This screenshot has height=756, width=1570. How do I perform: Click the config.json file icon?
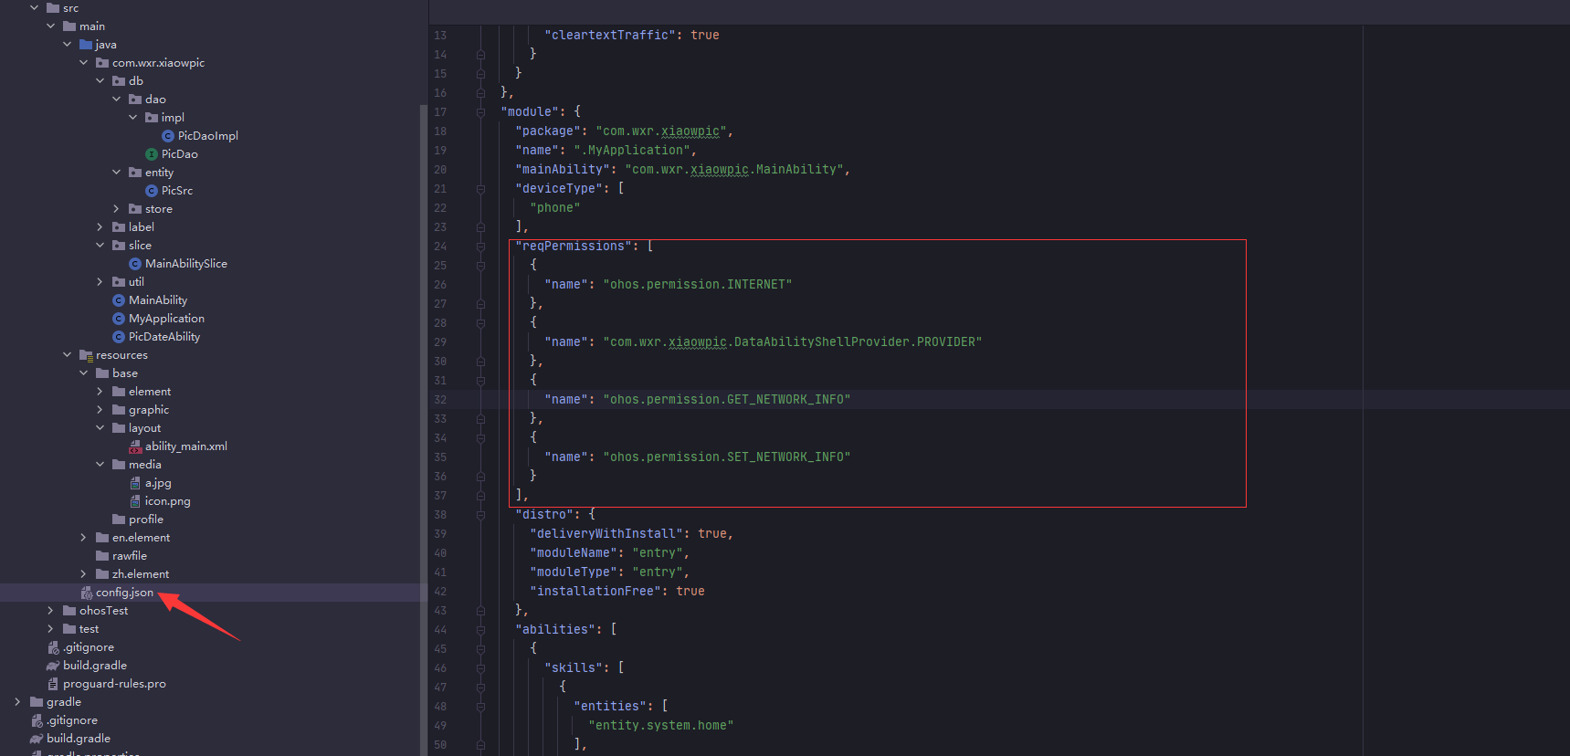click(x=86, y=593)
